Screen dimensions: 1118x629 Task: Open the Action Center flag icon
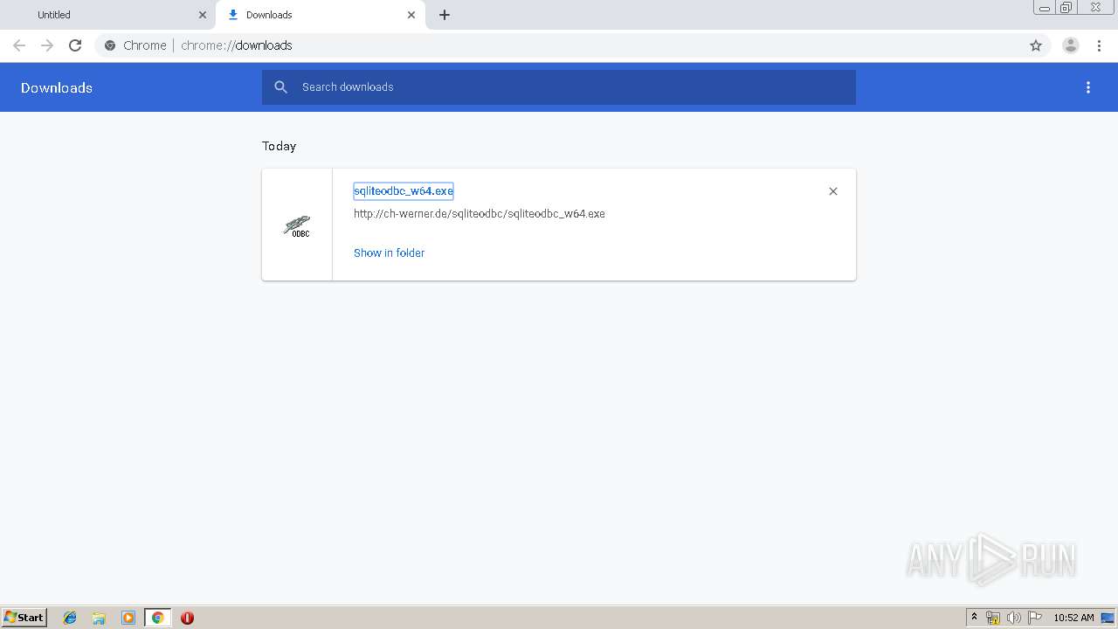point(1035,618)
